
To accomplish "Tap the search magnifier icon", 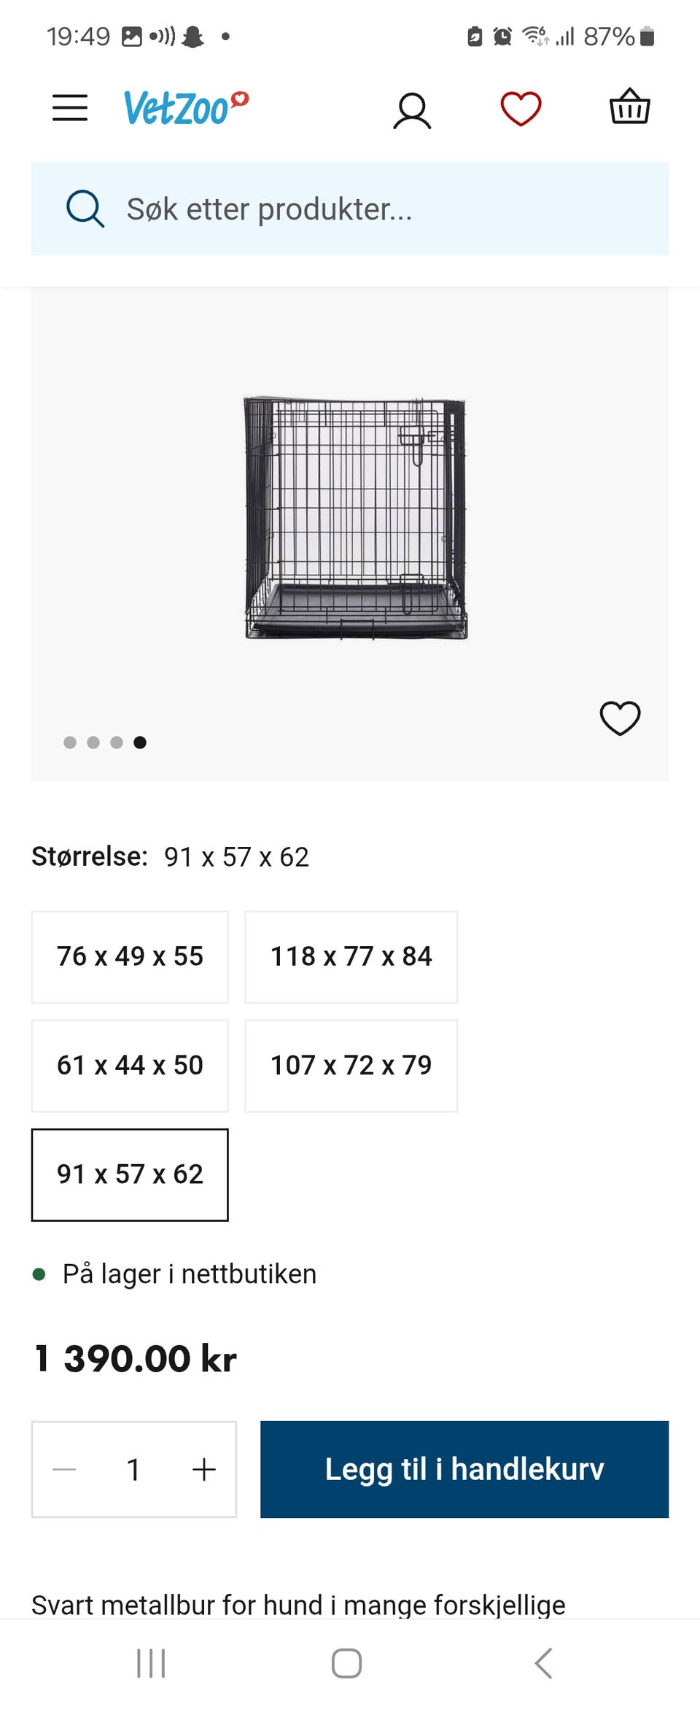I will coord(85,209).
